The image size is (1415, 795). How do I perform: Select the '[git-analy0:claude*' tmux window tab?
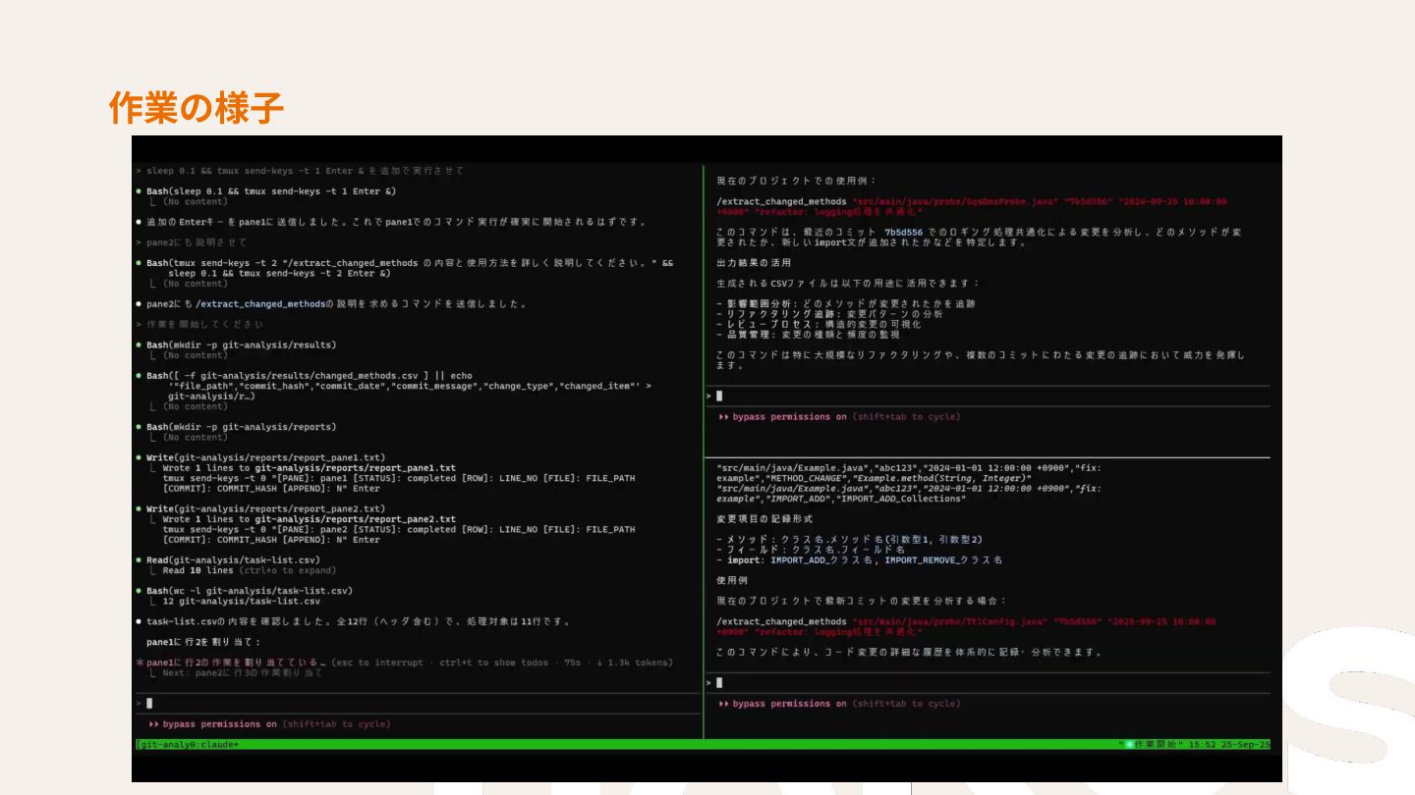pos(188,745)
